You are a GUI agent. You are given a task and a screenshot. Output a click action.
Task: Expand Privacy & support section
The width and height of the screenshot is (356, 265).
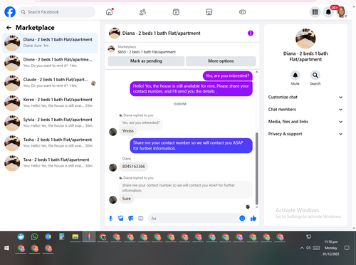[x=305, y=134]
